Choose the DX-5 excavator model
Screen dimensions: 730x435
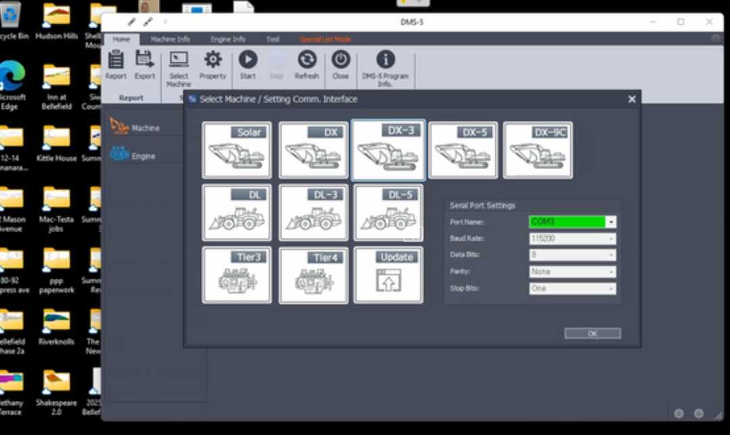pyautogui.click(x=463, y=150)
